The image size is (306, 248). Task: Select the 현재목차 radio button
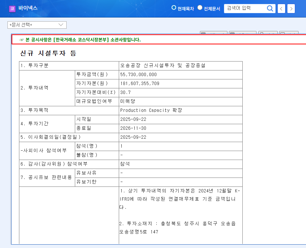[173, 7]
